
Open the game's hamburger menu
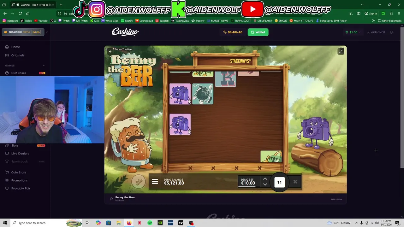[x=155, y=182]
